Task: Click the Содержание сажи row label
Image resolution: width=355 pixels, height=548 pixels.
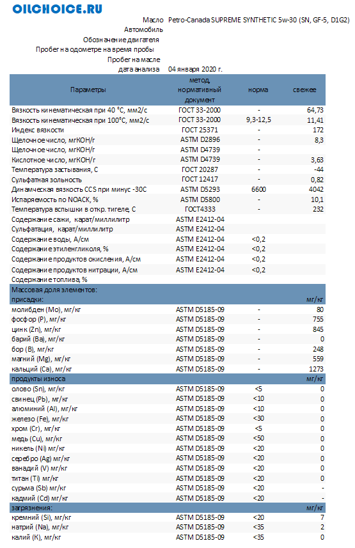Action: 70,219
